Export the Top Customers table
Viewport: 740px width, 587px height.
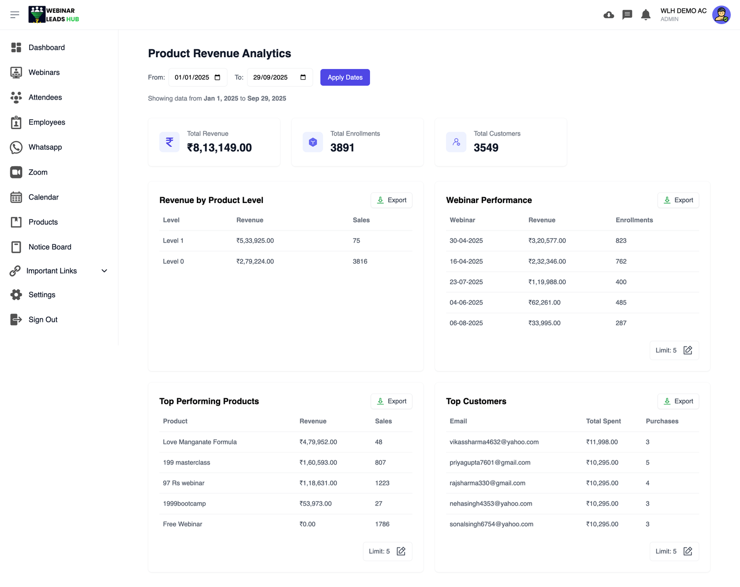tap(678, 401)
